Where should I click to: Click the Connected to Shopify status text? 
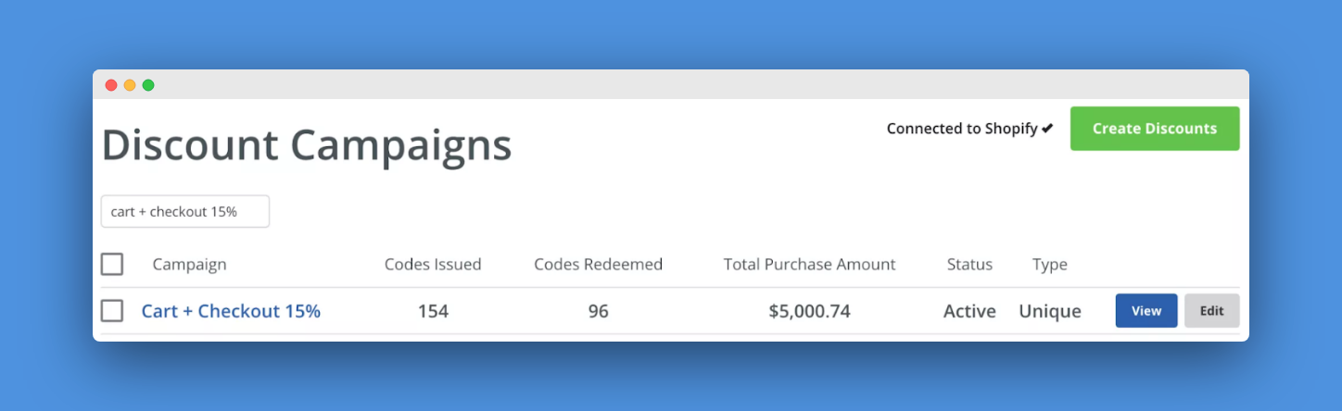[961, 129]
